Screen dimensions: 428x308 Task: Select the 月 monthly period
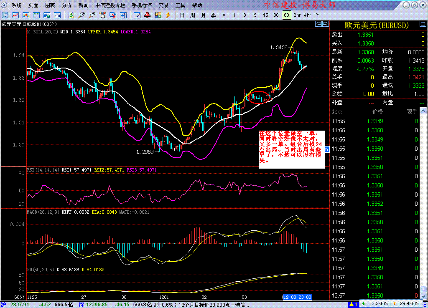(203, 15)
